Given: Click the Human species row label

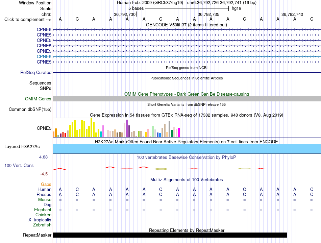Looking at the screenshot, I should pyautogui.click(x=44, y=189).
